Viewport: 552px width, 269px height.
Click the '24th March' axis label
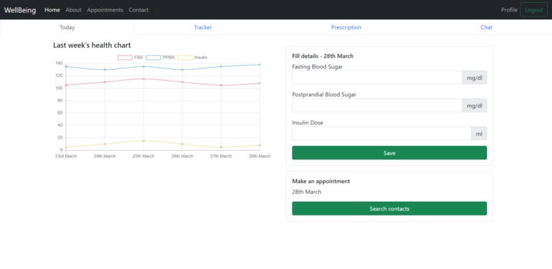[x=105, y=156]
